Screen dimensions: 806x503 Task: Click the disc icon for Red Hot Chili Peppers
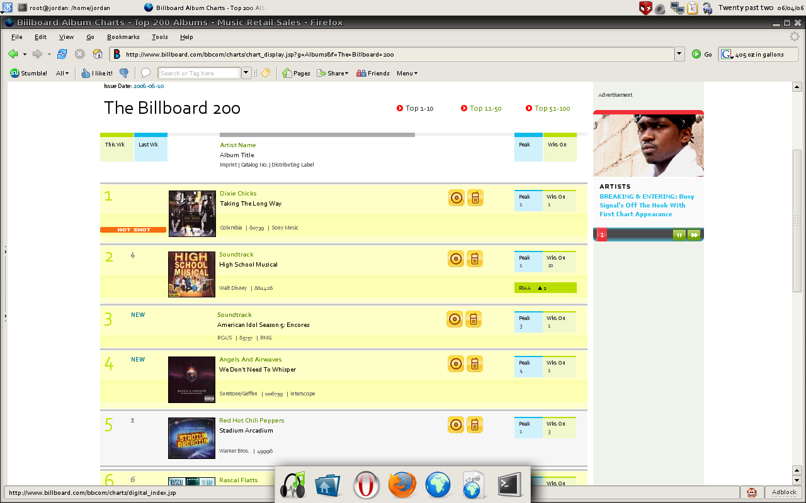point(456,424)
